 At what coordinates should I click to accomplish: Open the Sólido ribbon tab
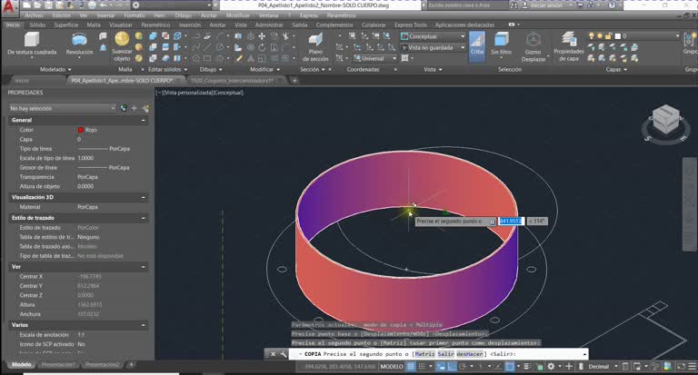point(37,25)
